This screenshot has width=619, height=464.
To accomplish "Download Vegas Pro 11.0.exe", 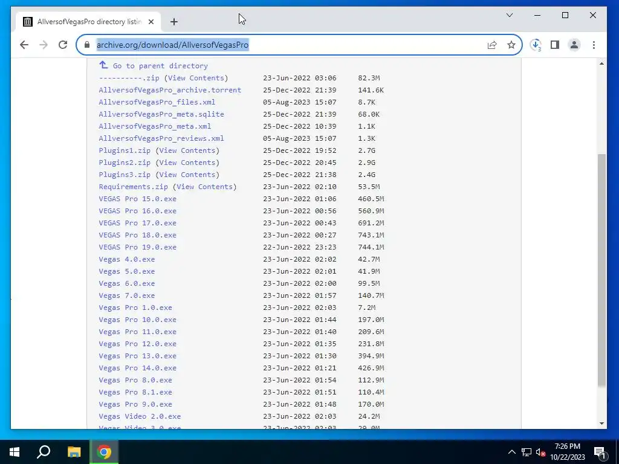I will [137, 332].
